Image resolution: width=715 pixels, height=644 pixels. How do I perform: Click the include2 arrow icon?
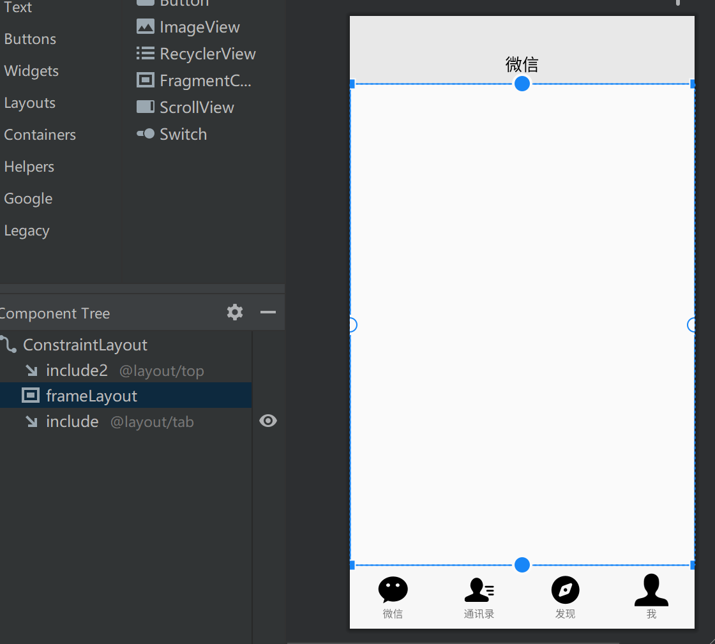point(31,371)
